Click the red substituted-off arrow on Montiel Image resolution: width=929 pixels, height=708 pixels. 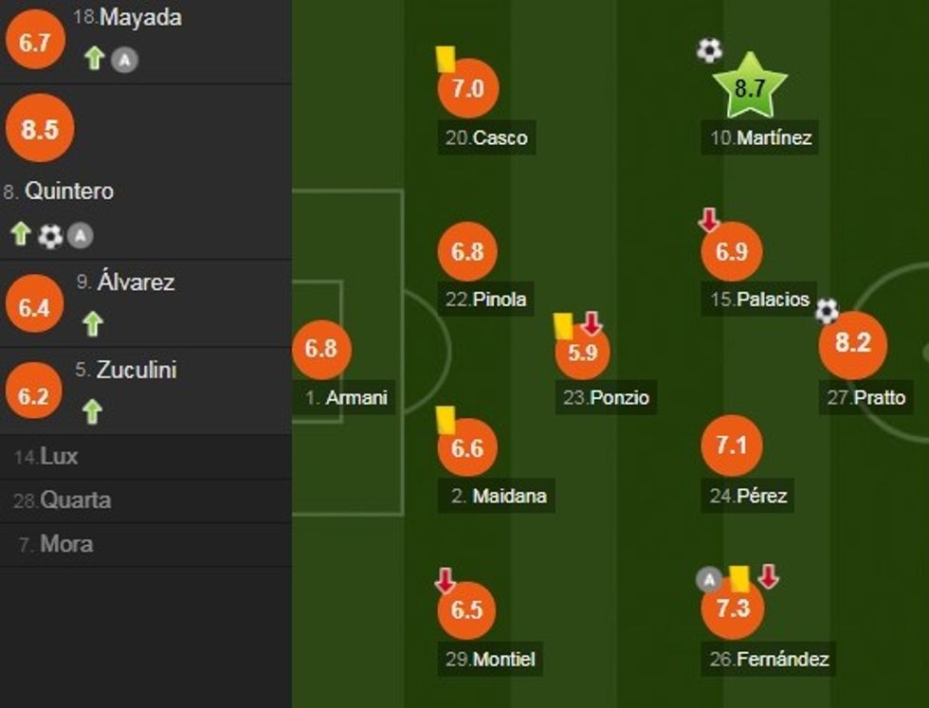(445, 580)
